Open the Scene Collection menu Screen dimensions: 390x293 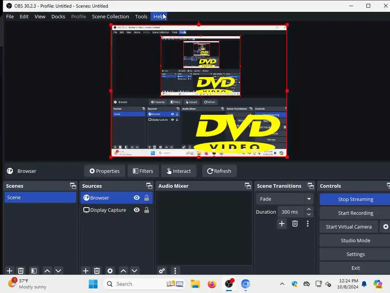pos(110,16)
